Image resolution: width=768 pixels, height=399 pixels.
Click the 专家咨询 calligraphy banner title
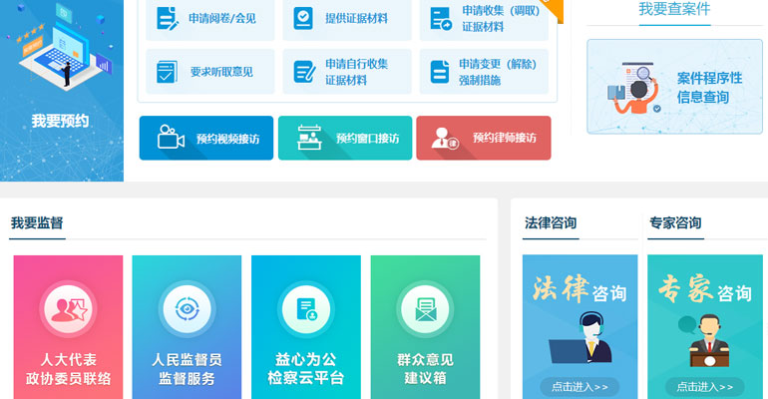705,289
